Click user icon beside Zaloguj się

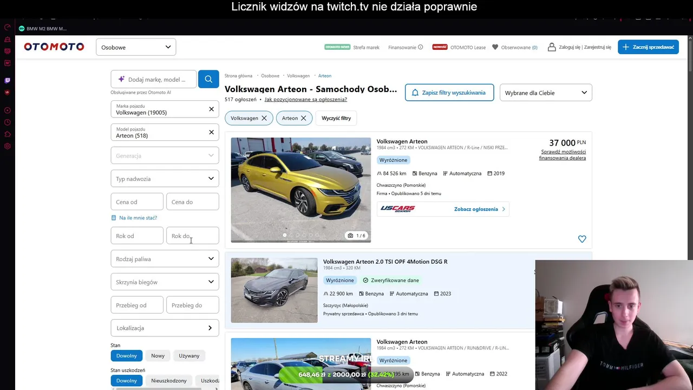tap(552, 47)
